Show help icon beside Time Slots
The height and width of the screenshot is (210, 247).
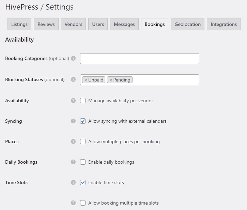tap(73, 182)
